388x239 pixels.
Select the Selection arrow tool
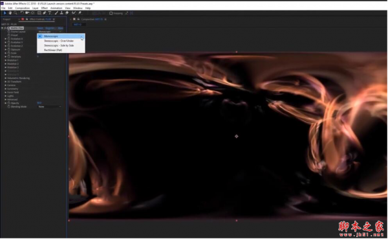[5, 13]
